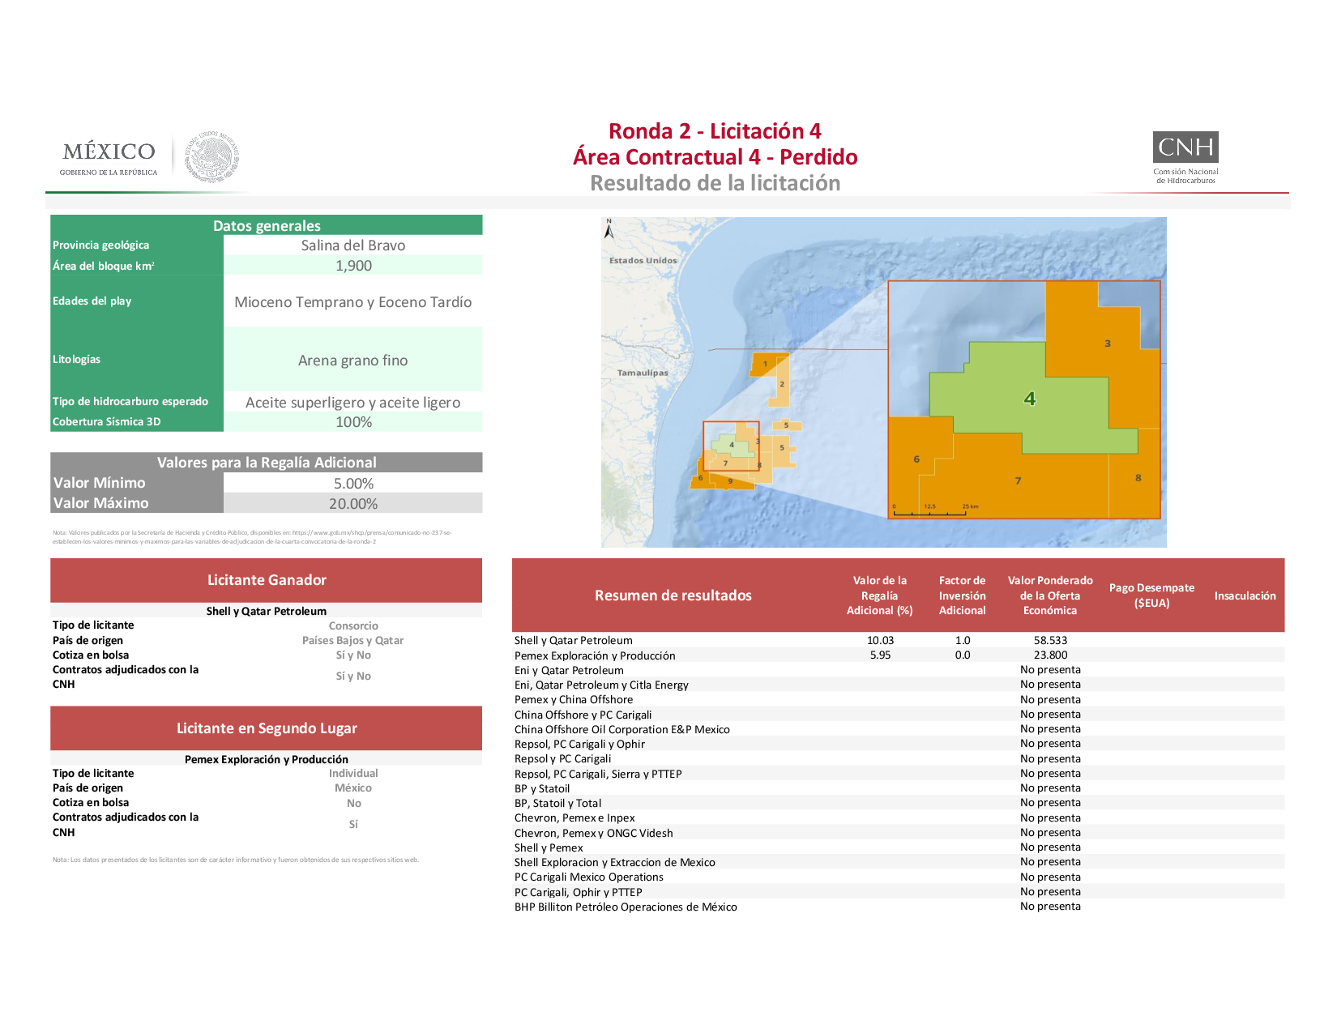
Task: Click the 'Datos generales' header
Action: click(267, 225)
